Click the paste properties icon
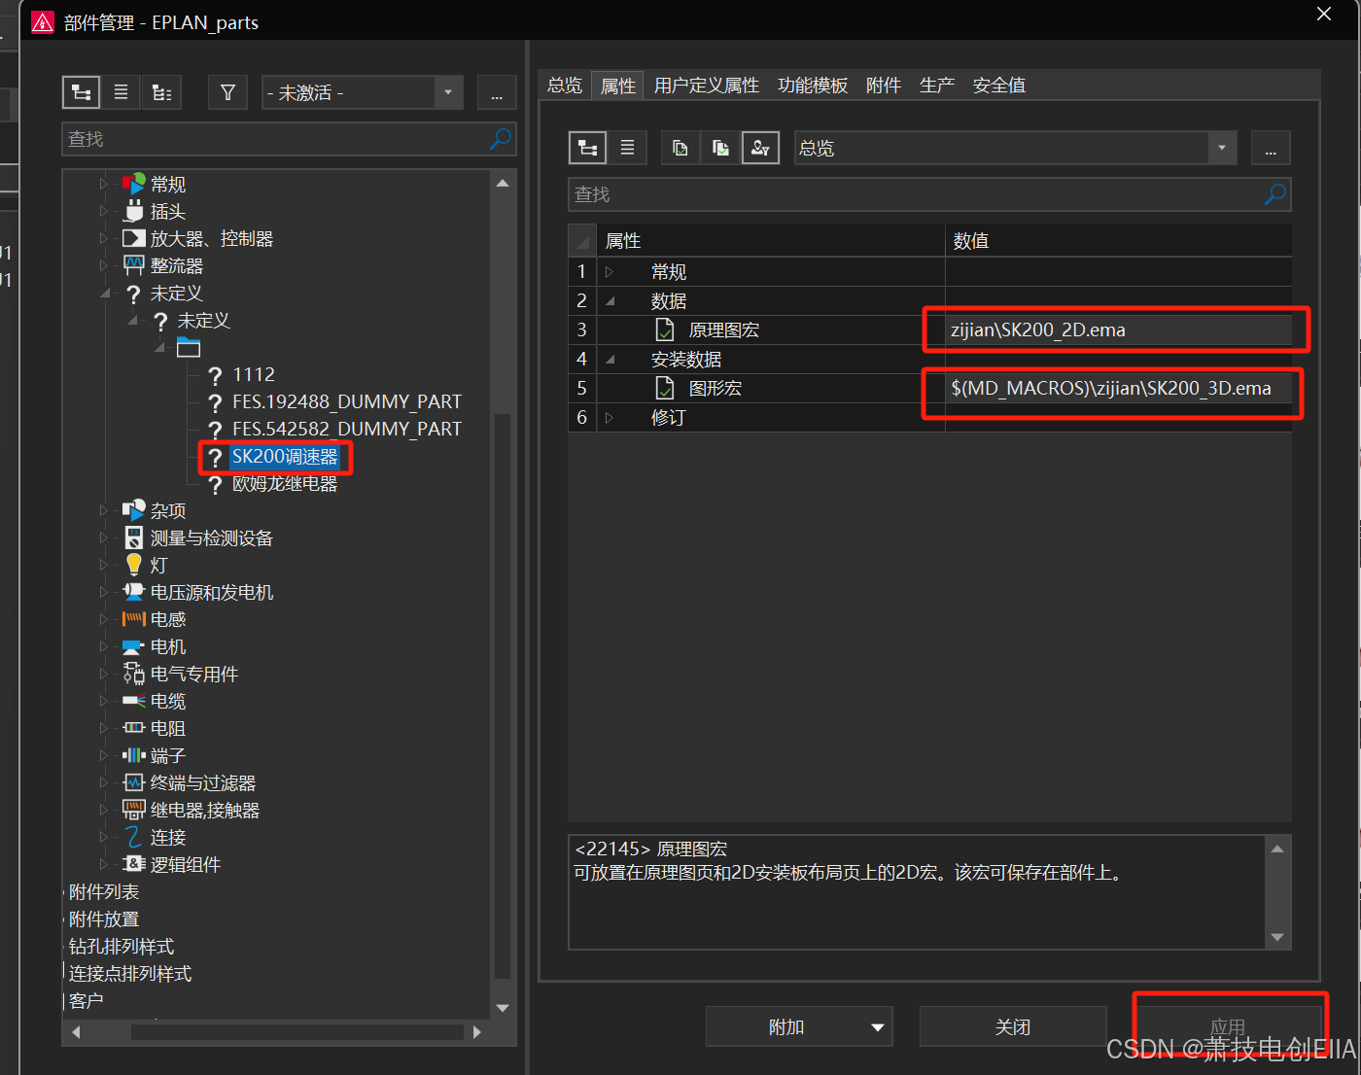This screenshot has height=1075, width=1361. (720, 148)
